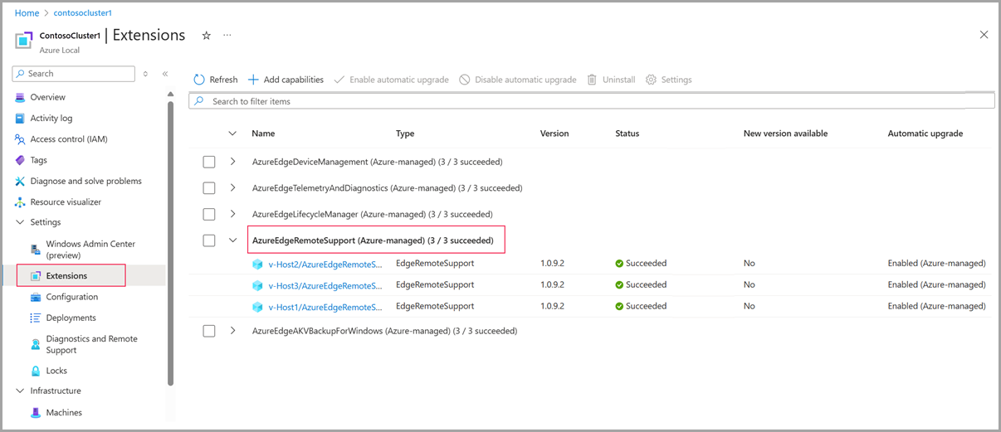Open the ellipsis more options menu

[227, 36]
